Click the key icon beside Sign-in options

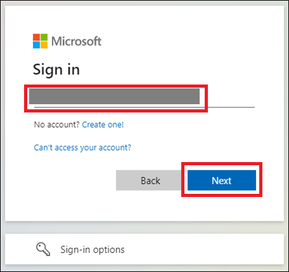click(x=43, y=249)
